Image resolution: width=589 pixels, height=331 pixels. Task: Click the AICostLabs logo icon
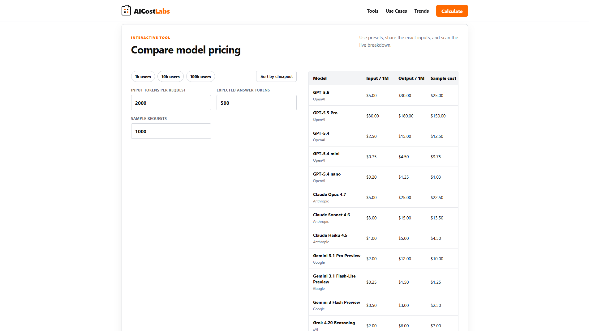[x=126, y=11]
